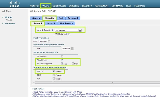160x97 pixels.
Task: Open the AAA Servers sub-tab
Action: (66, 23)
